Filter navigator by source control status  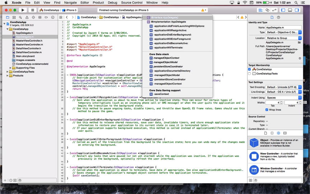(15, 180)
